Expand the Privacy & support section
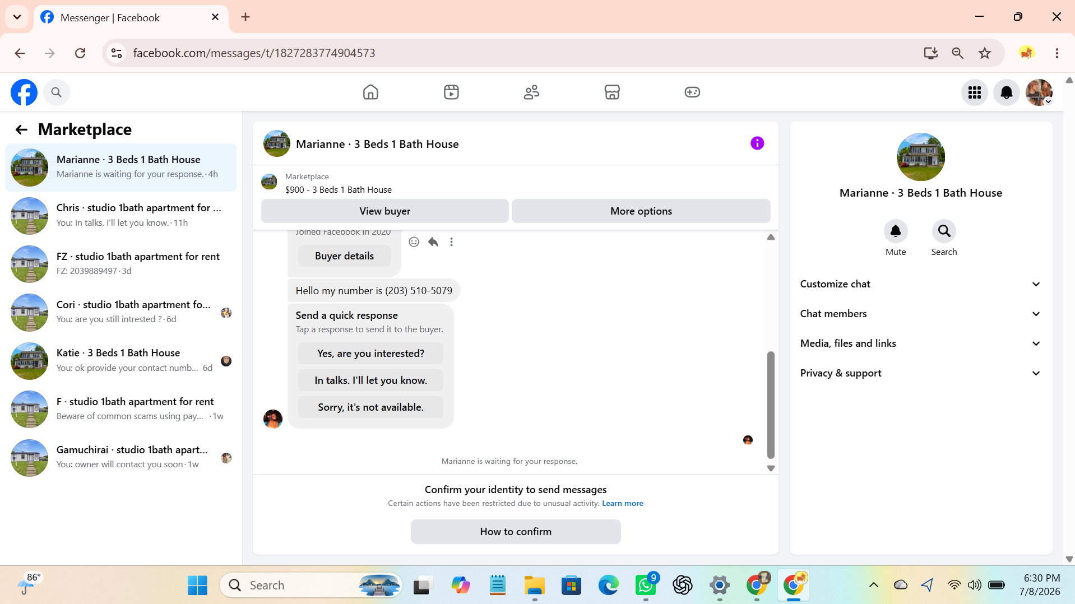This screenshot has width=1075, height=604. point(921,373)
